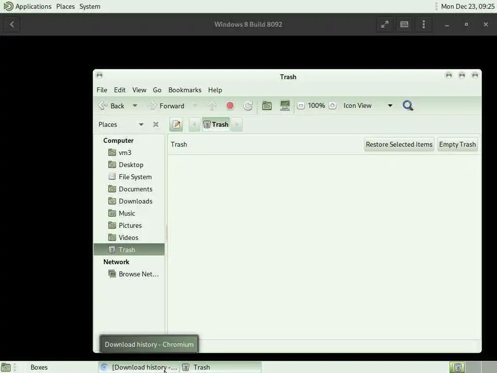
Task: Select Desktop in the sidebar
Action: click(x=129, y=165)
